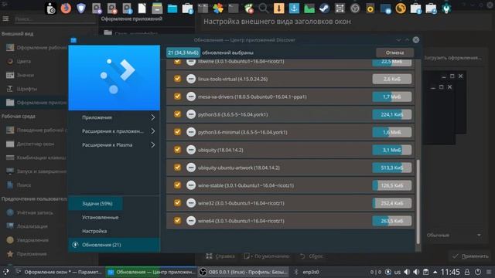This screenshot has width=495, height=278.
Task: Expand hidden system tray icons arrow
Action: click(x=435, y=272)
